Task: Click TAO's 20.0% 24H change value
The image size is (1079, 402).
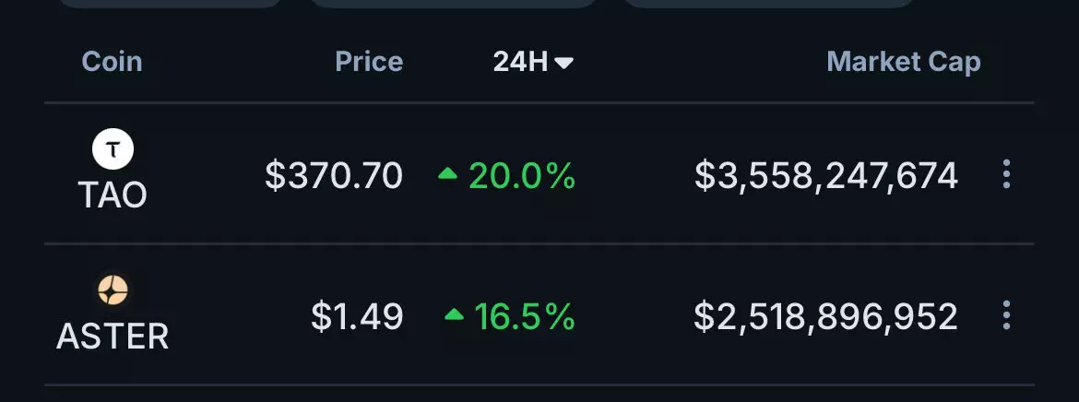Action: coord(522,174)
